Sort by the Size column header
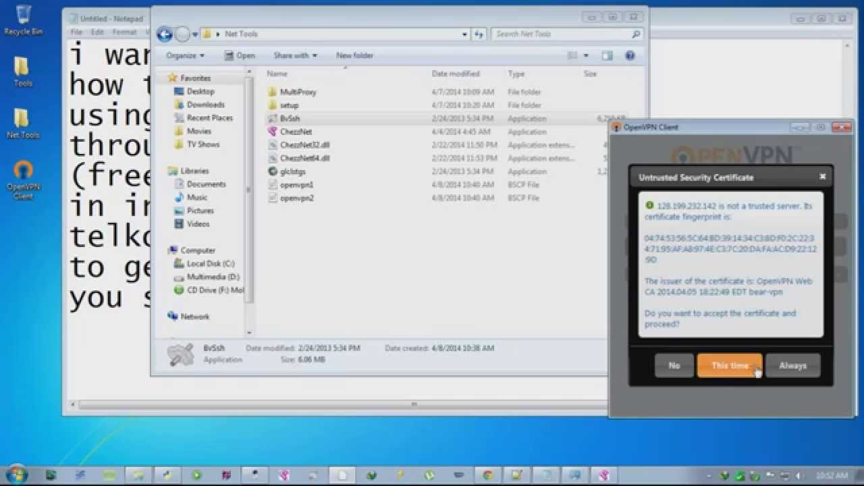 coord(590,74)
